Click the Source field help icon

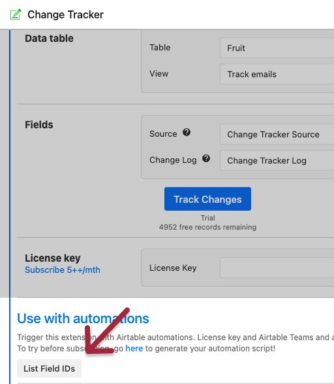pos(187,132)
